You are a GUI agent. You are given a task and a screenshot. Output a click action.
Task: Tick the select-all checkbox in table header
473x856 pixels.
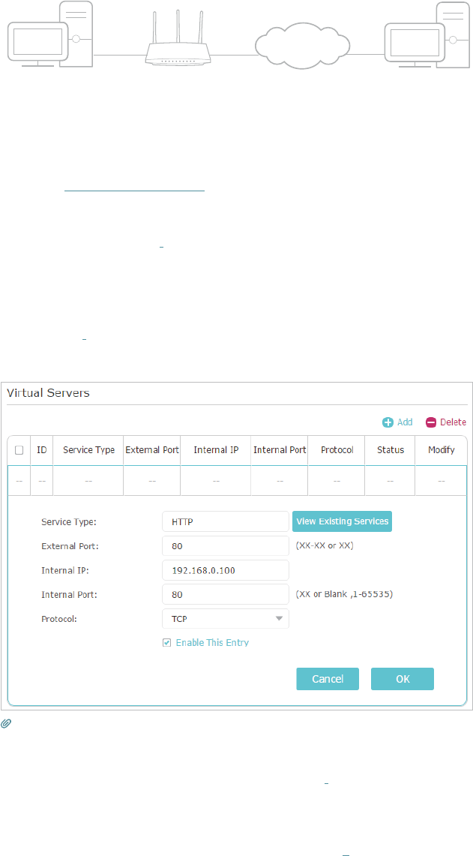pos(19,450)
